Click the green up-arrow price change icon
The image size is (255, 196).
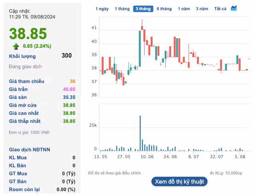click(x=16, y=46)
